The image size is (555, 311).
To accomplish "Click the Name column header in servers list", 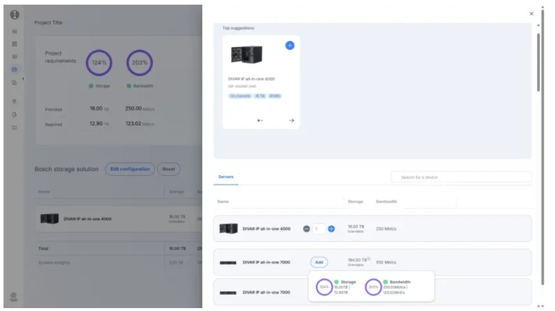I will coord(223,201).
